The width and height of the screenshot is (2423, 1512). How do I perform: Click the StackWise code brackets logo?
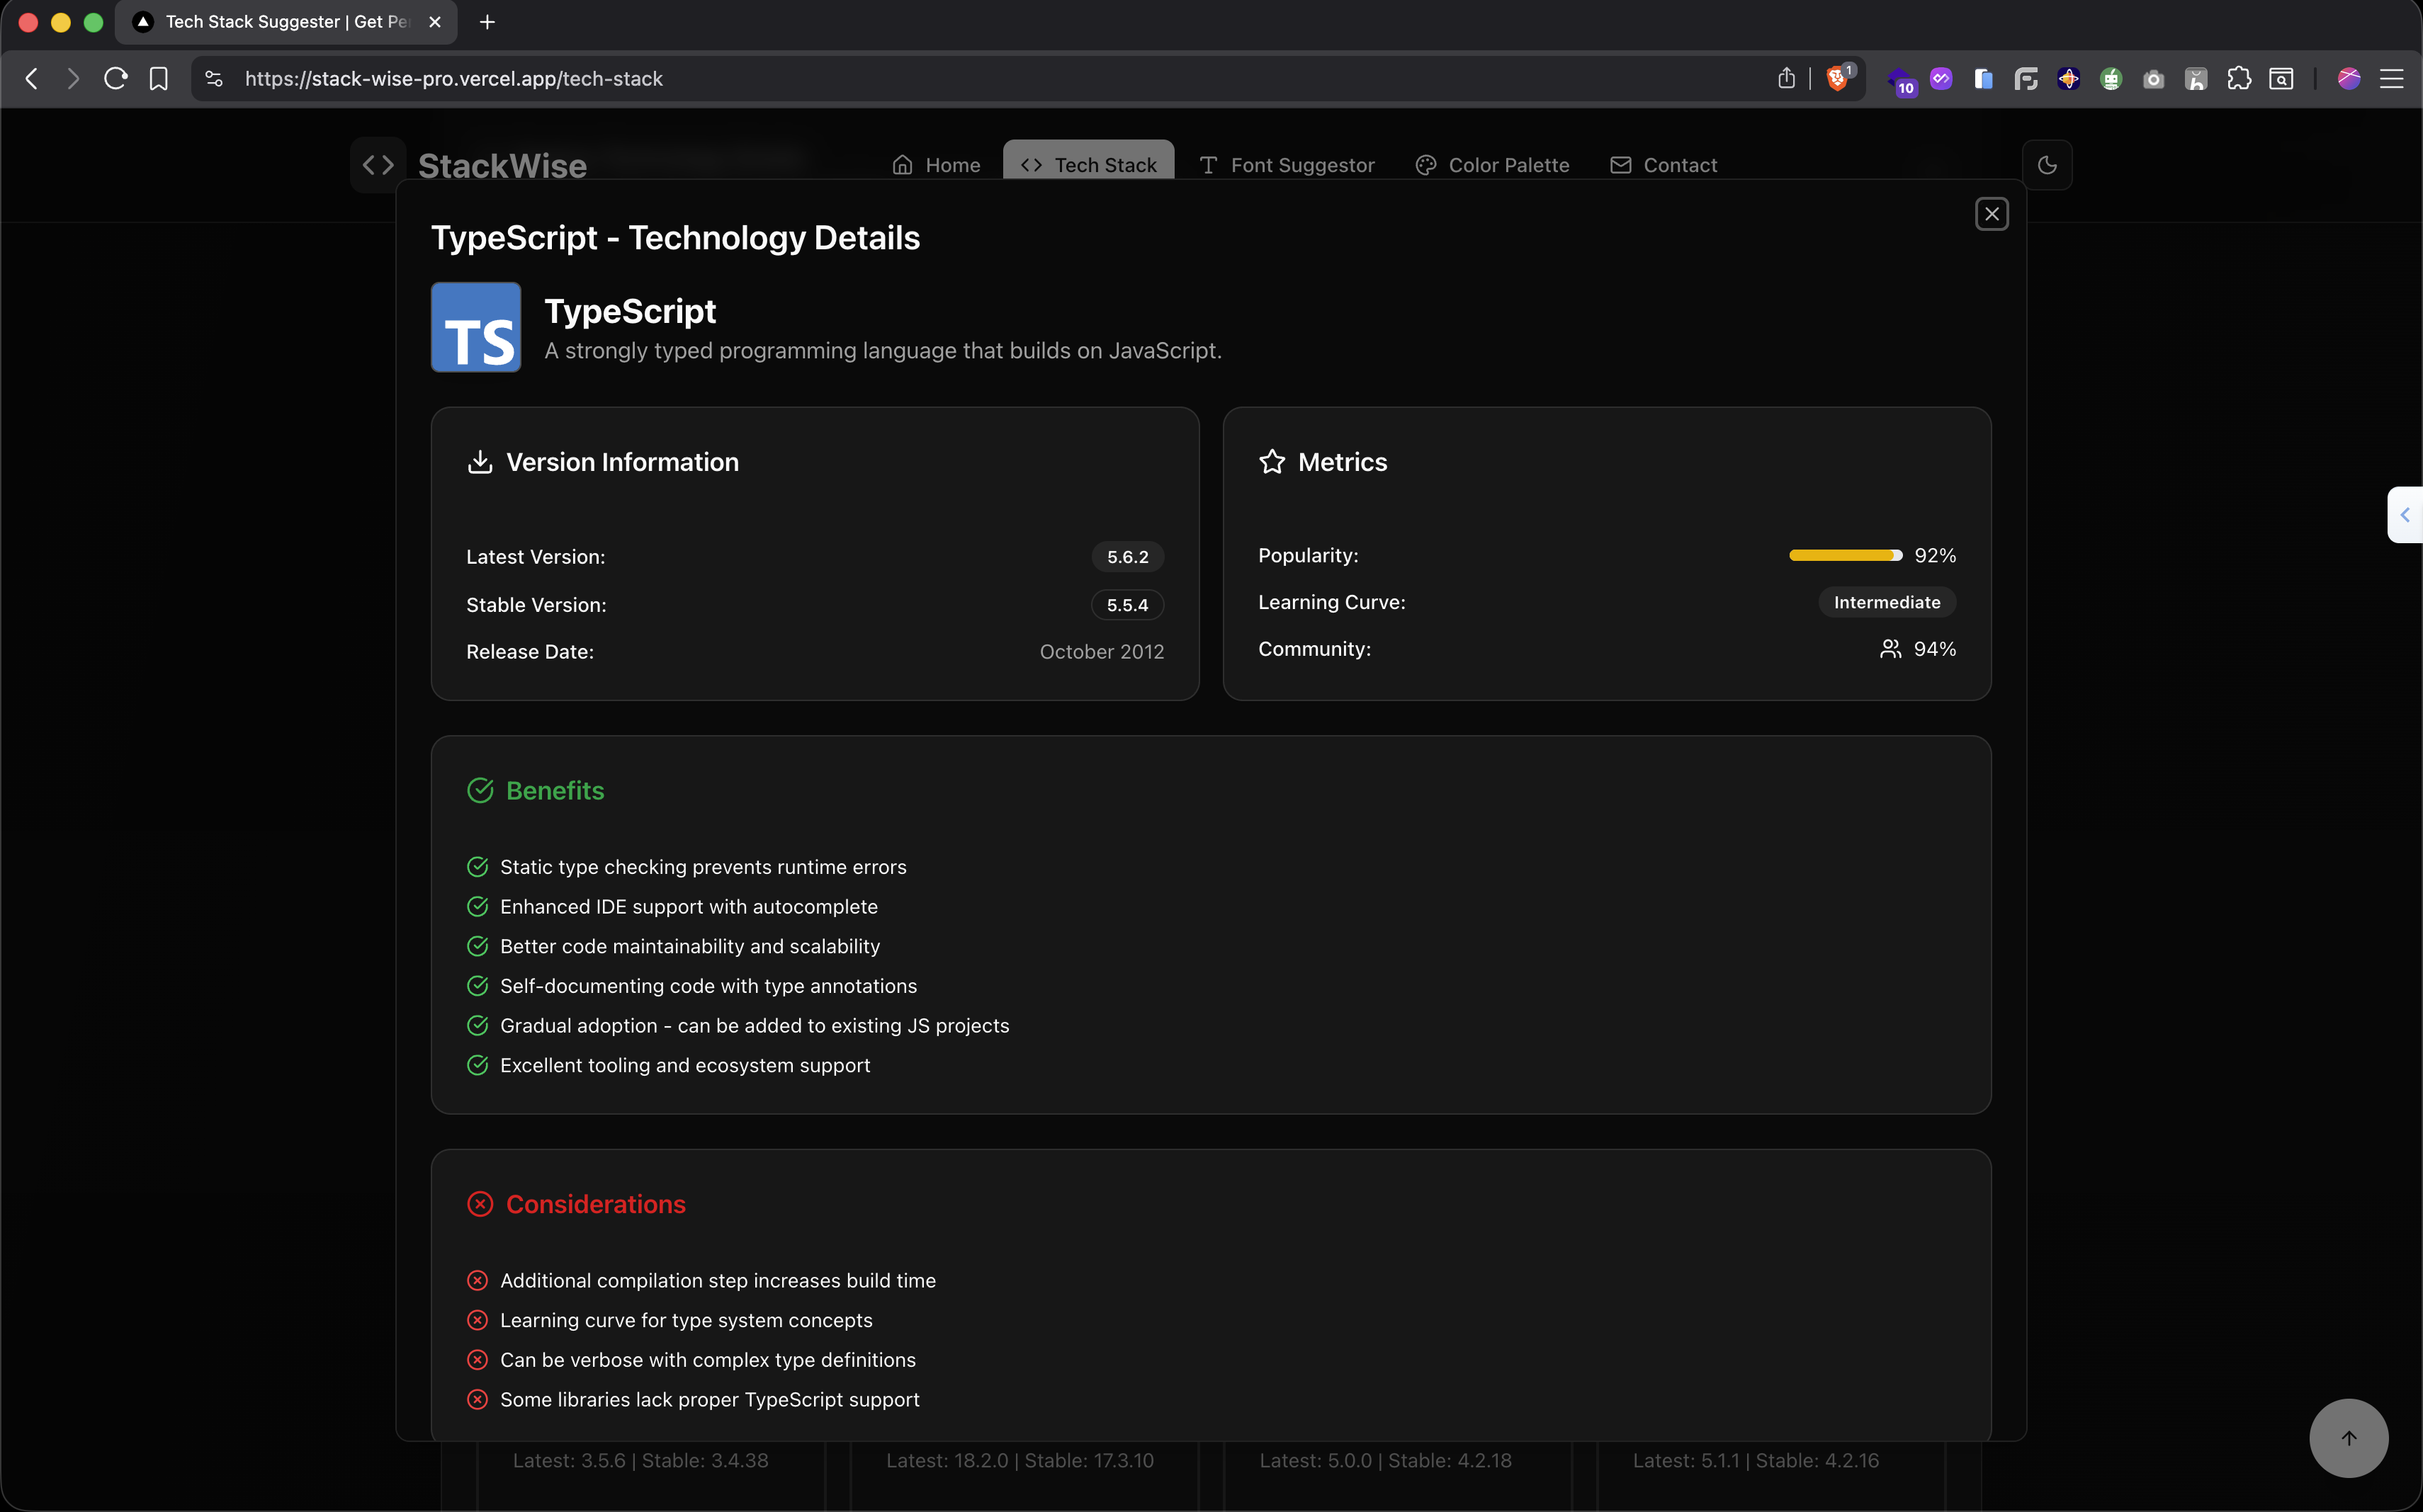tap(378, 165)
